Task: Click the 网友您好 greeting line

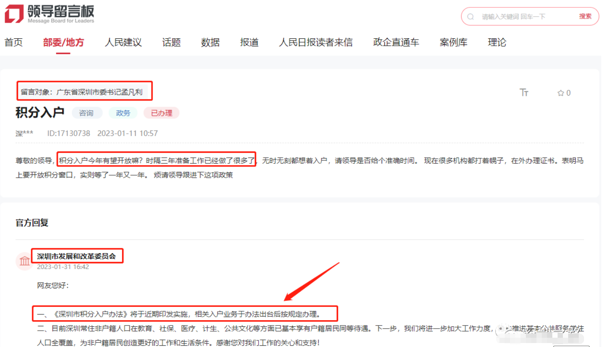Action: pos(53,286)
